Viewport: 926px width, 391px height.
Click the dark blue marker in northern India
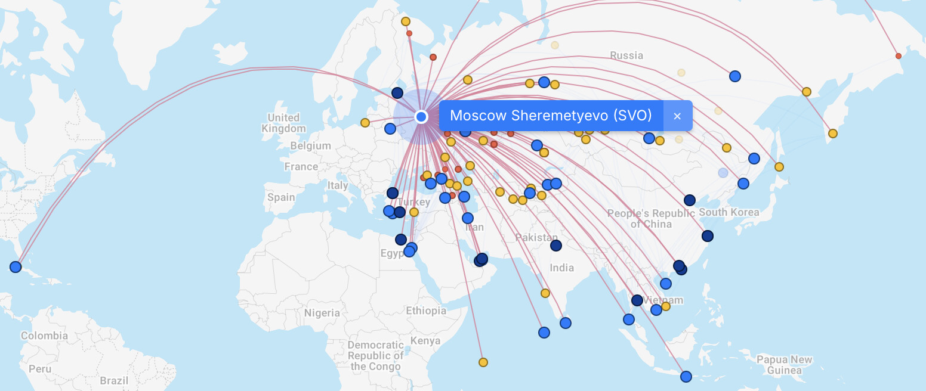click(556, 246)
